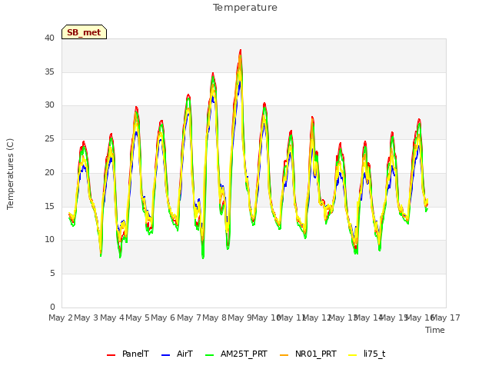The height and width of the screenshot is (369, 492).
Task: Click the May 3 x-axis label
Action: pos(86,317)
